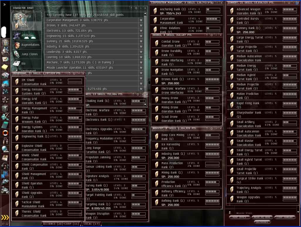Click the circle options icon on Gunnery window

point(289,3)
